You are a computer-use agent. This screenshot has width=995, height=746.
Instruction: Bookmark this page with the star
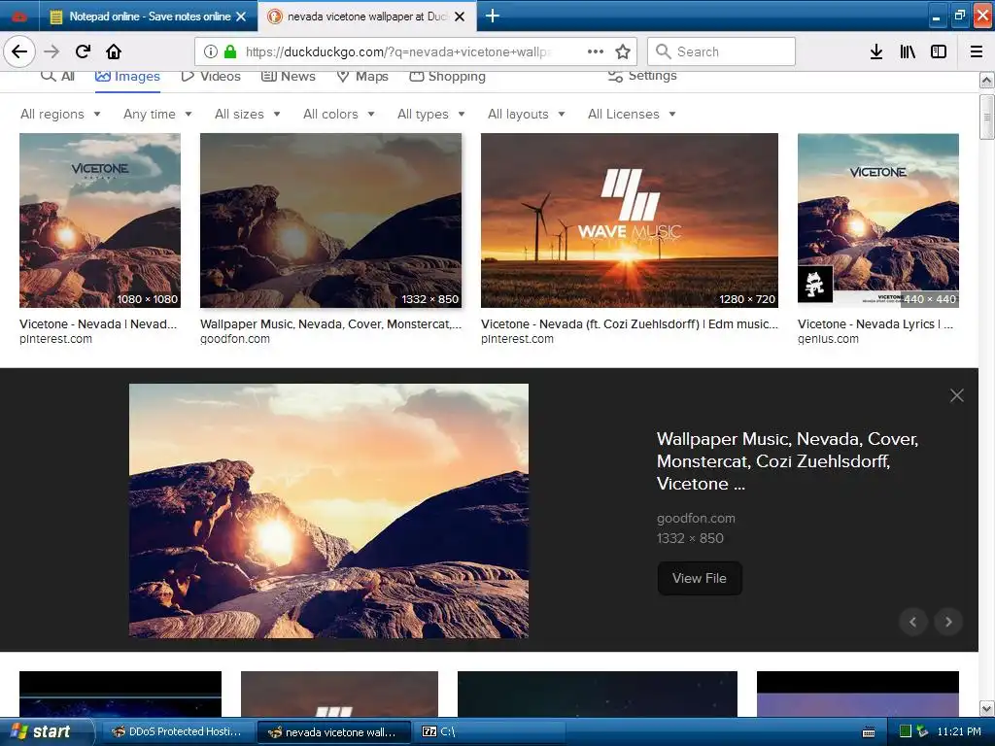[x=623, y=51]
